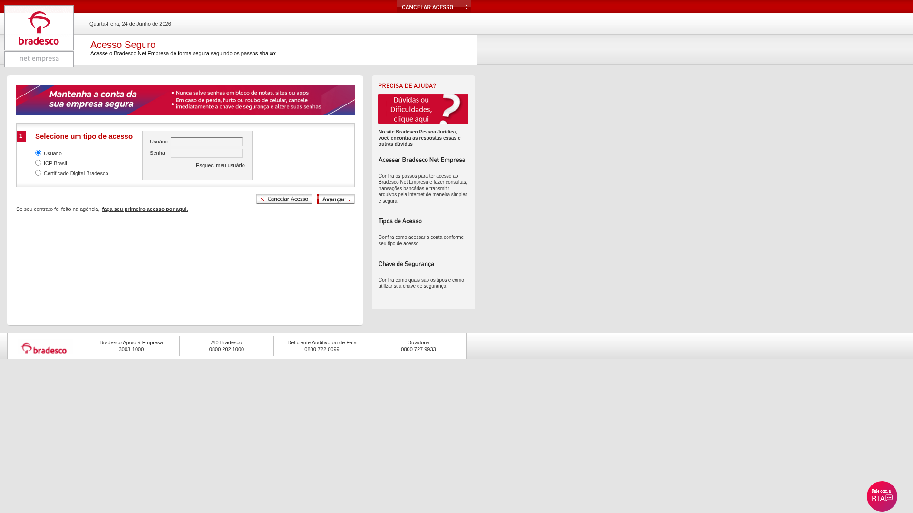Viewport: 913px width, 513px height.
Task: Click the Bradesco Apoio à Empresa 3003-1000 text
Action: pyautogui.click(x=131, y=346)
